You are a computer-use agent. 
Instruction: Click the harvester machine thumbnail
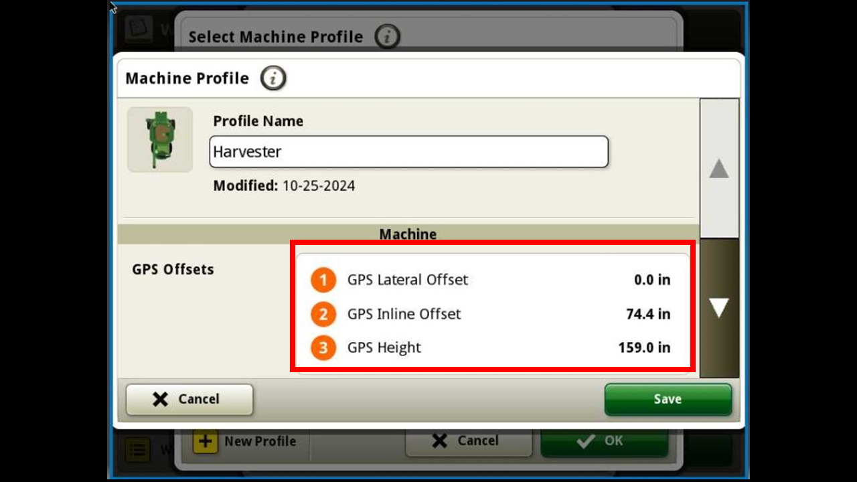[160, 139]
